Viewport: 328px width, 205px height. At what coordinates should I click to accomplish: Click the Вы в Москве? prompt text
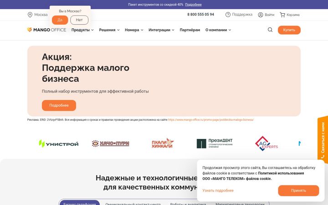pyautogui.click(x=70, y=11)
